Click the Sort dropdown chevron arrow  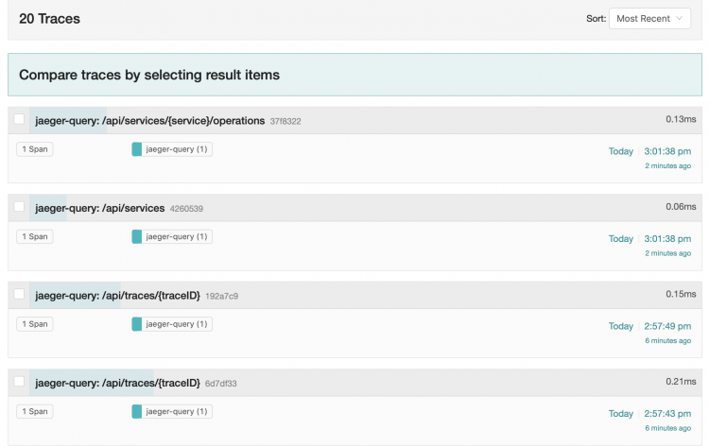click(x=681, y=19)
